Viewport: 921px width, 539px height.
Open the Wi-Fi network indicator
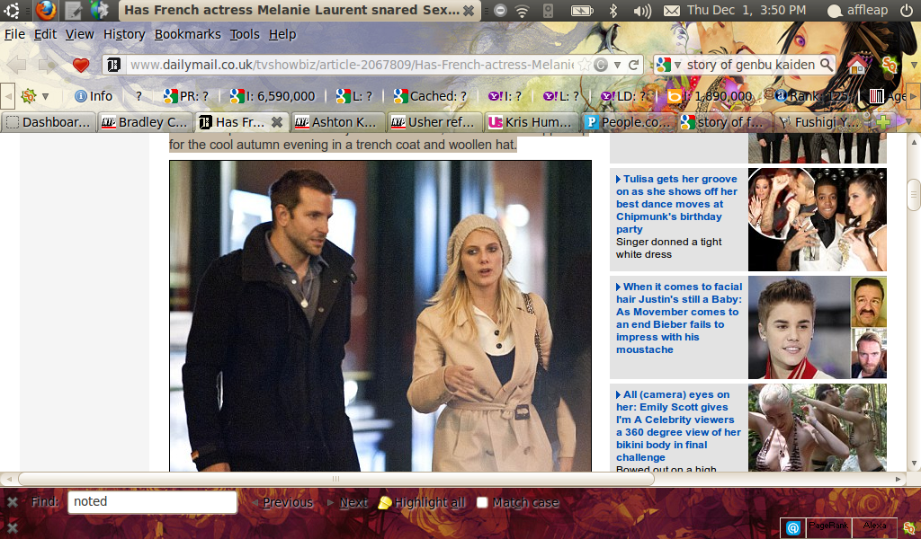(x=522, y=10)
